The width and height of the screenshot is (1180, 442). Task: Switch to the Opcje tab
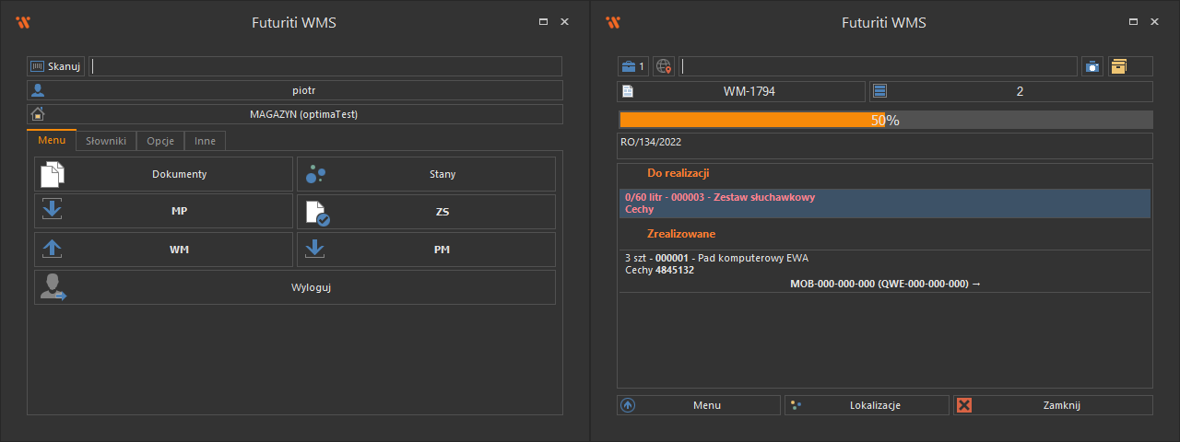click(160, 141)
